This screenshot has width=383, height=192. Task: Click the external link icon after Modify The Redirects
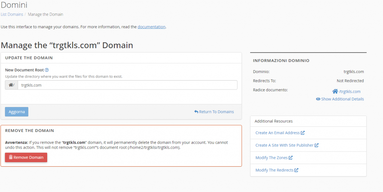click(x=296, y=170)
